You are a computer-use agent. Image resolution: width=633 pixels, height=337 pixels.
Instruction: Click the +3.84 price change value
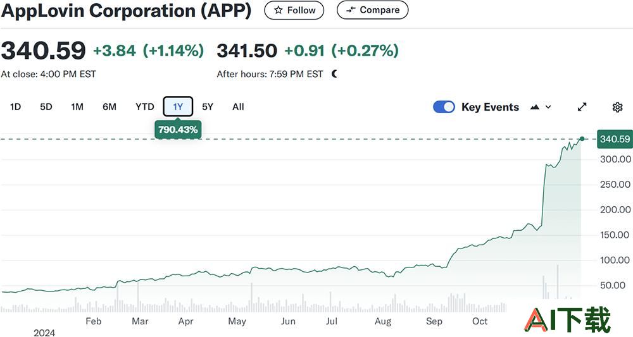point(115,51)
